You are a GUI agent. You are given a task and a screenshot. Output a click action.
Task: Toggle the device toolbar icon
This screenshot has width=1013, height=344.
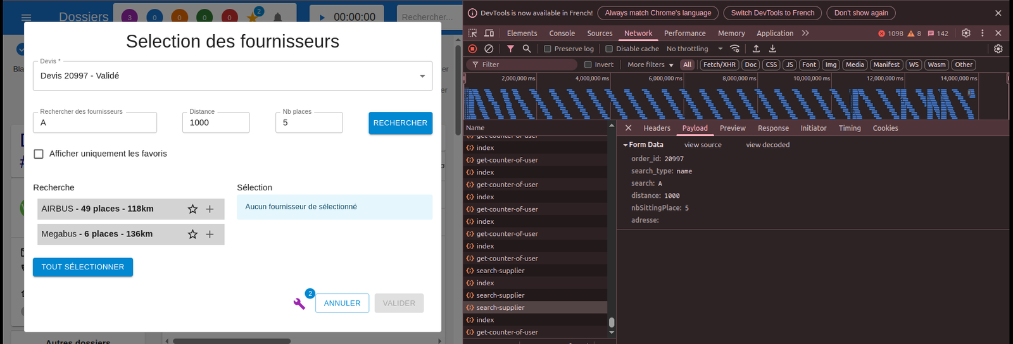tap(489, 33)
